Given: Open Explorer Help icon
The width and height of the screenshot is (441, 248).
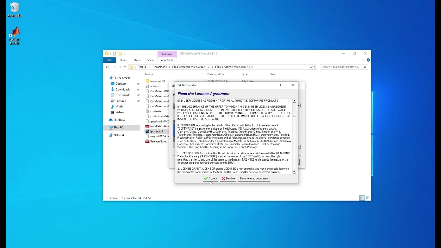Looking at the screenshot, I should 368,60.
